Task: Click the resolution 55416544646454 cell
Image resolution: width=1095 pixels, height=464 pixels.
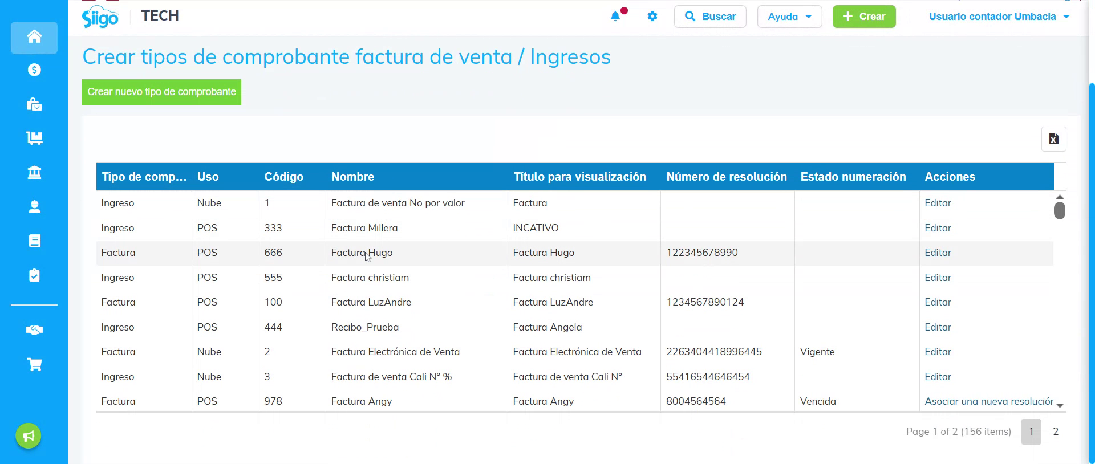Action: pos(727,377)
